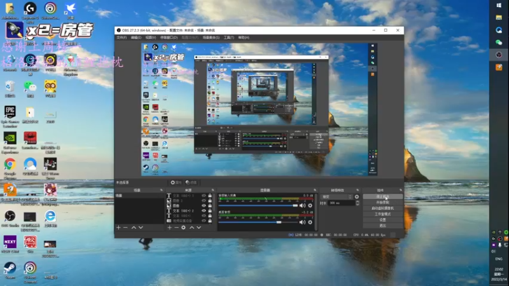Open the Recycle Bin desktop icon
Viewport: 509px width, 286px height.
click(10, 89)
